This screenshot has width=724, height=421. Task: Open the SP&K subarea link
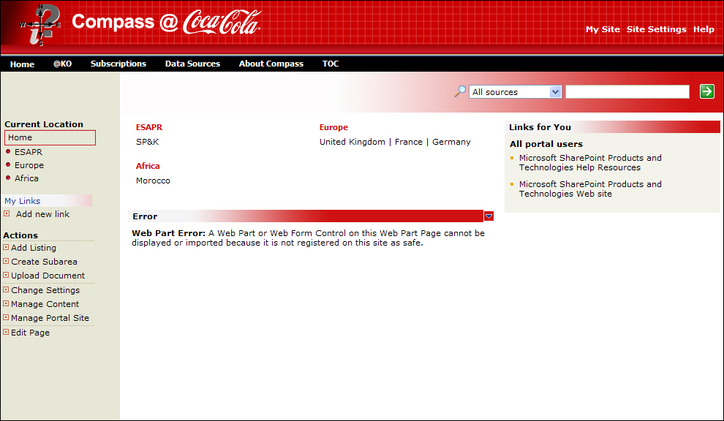pyautogui.click(x=147, y=142)
